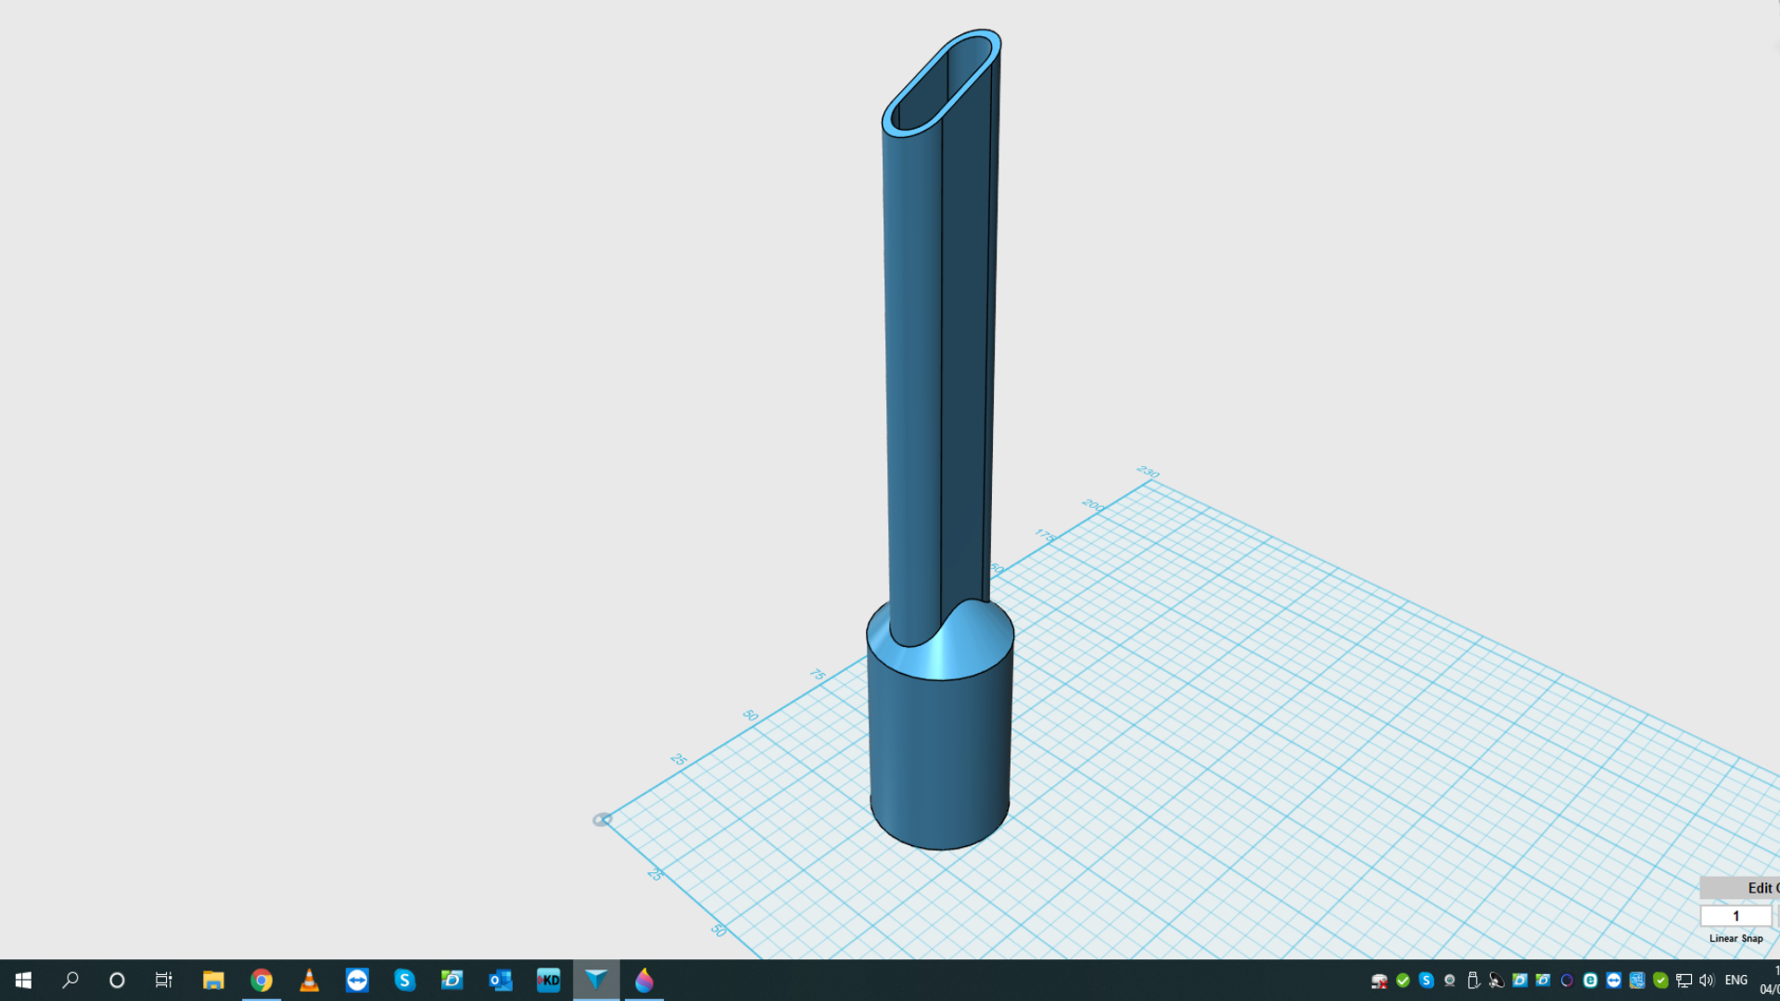Click the ESET tray icon
The width and height of the screenshot is (1780, 1001).
click(x=1590, y=980)
